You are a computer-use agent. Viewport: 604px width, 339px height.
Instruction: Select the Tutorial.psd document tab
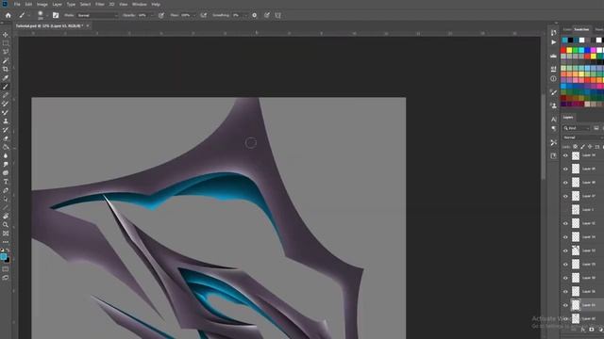click(48, 25)
